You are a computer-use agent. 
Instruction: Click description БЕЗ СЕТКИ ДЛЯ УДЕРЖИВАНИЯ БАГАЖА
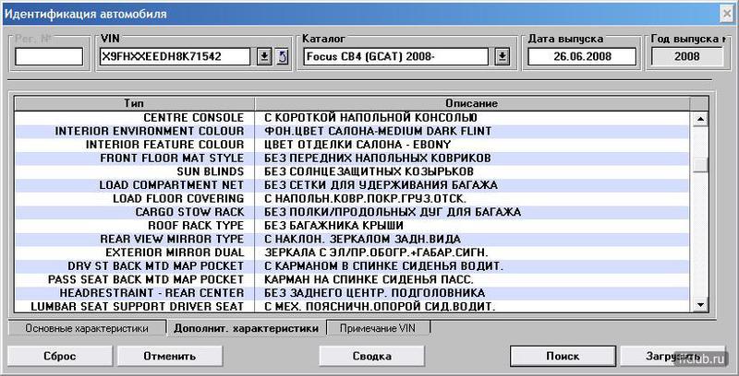point(381,185)
